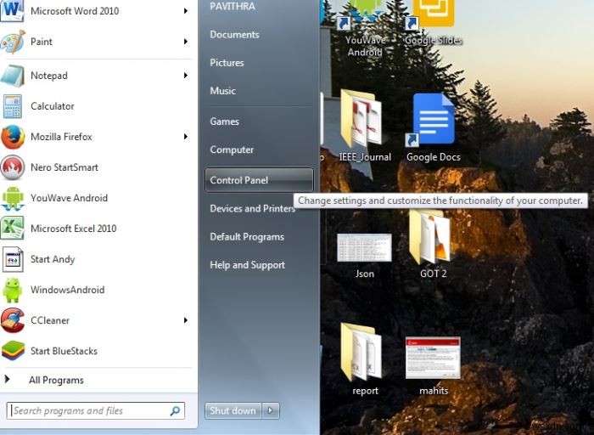This screenshot has height=435, width=594.
Task: Open WindowsAndroid robot icon
Action: [x=13, y=290]
